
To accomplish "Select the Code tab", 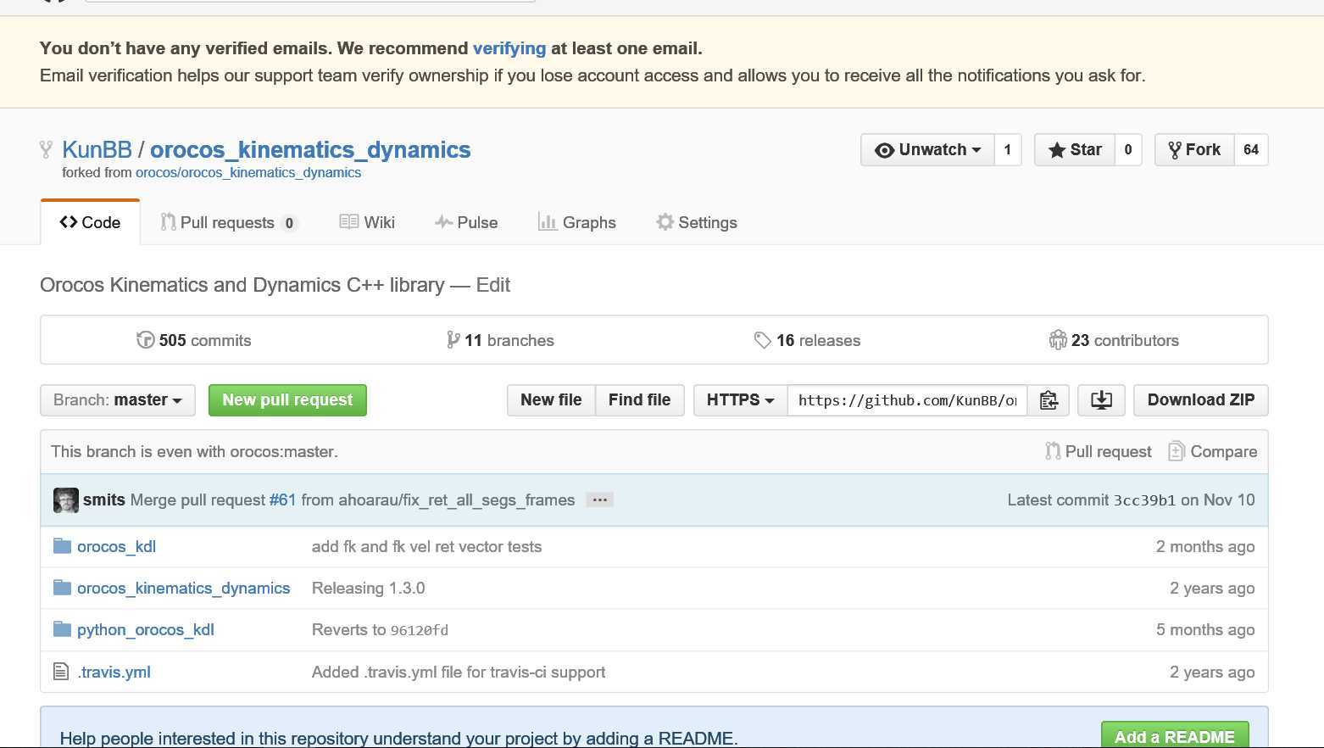I will pos(90,222).
